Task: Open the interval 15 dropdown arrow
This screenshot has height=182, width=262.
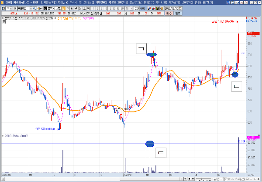Action: 131,9
